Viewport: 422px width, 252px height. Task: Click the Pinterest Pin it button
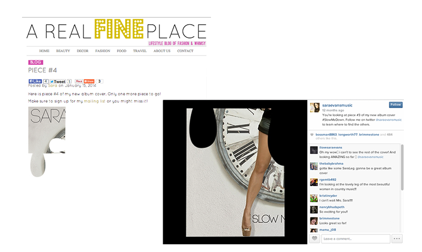[79, 81]
